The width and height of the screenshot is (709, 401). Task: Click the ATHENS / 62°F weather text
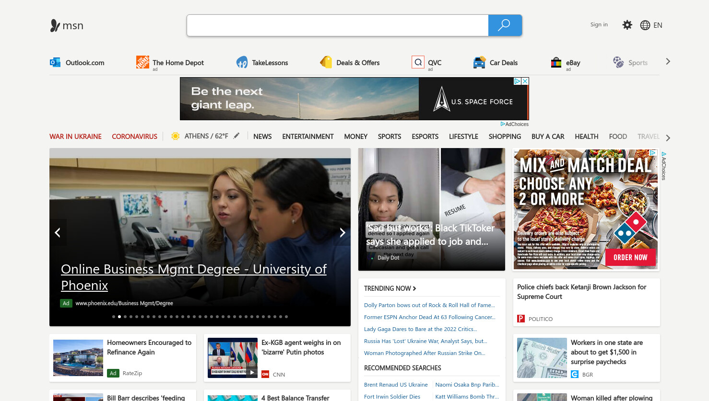(x=206, y=136)
